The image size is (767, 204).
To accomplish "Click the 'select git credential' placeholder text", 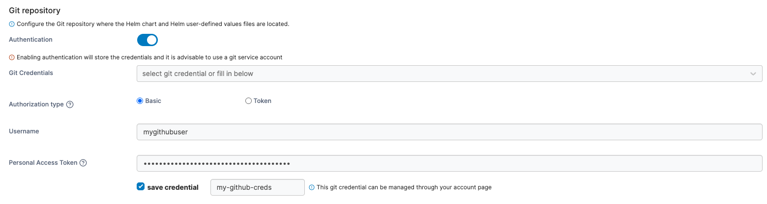I will [198, 74].
